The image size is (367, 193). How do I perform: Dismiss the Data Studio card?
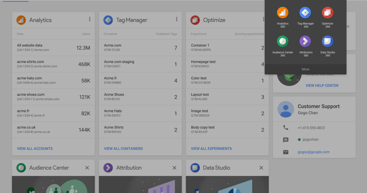pyautogui.click(x=261, y=168)
